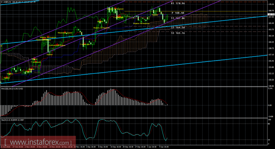The image size is (275, 149).
Task: Click the 2 Dec 16:30 time marker
Action: pyautogui.click(x=91, y=147)
